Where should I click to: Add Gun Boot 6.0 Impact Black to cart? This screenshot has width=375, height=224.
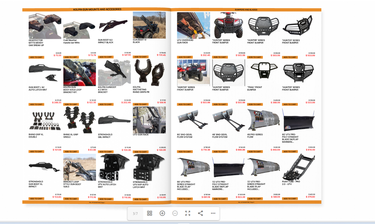coord(106,57)
